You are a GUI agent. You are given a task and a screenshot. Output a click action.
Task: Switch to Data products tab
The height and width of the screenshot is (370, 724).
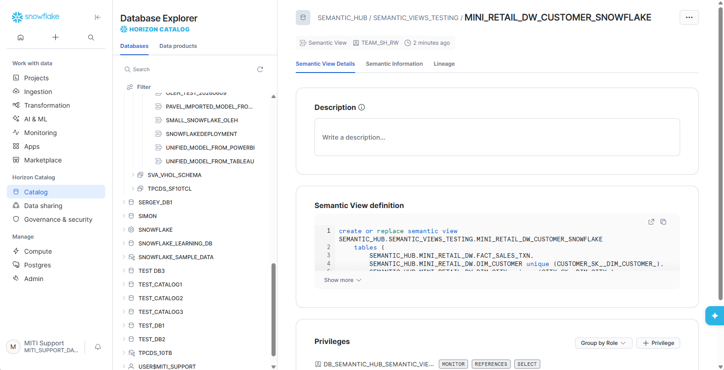178,46
